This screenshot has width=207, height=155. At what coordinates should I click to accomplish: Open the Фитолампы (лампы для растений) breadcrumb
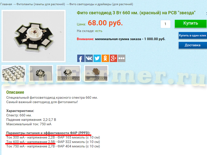[41, 4]
